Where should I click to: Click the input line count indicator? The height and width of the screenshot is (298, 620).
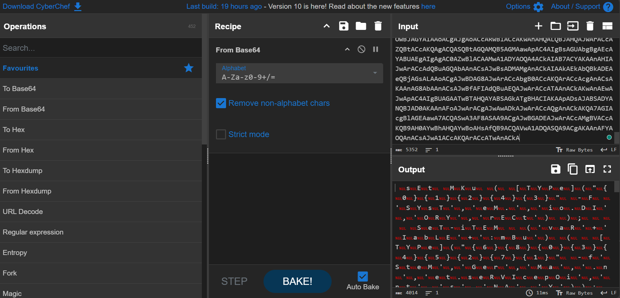pos(432,150)
